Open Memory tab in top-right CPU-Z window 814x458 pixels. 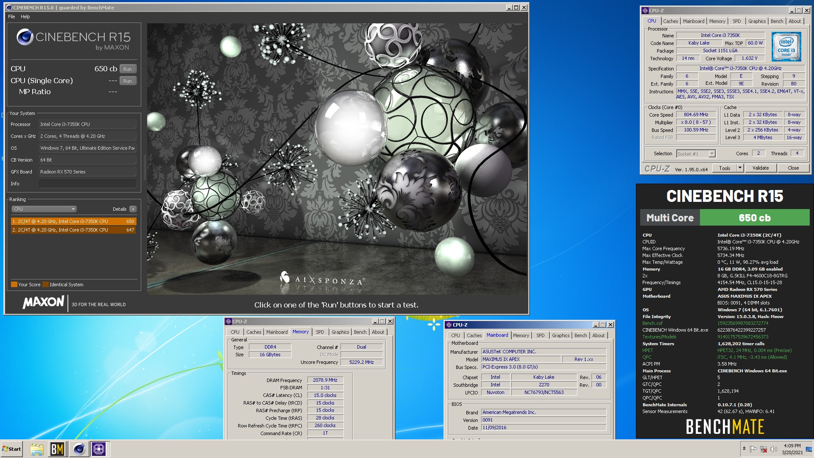coord(717,21)
